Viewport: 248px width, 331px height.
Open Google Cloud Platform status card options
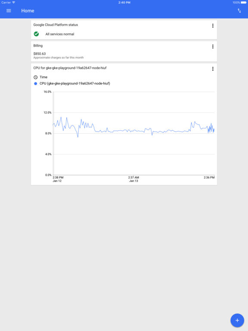[213, 25]
